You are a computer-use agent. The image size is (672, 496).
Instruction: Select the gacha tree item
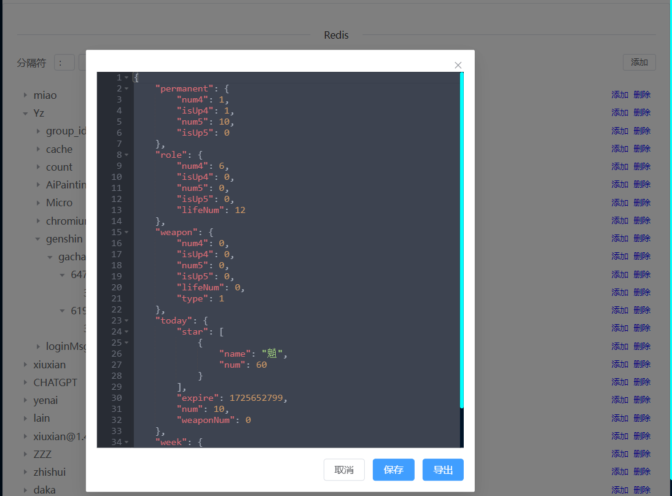coord(72,257)
